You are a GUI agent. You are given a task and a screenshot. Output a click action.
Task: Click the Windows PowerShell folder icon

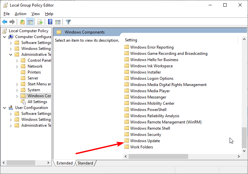pos(127,109)
